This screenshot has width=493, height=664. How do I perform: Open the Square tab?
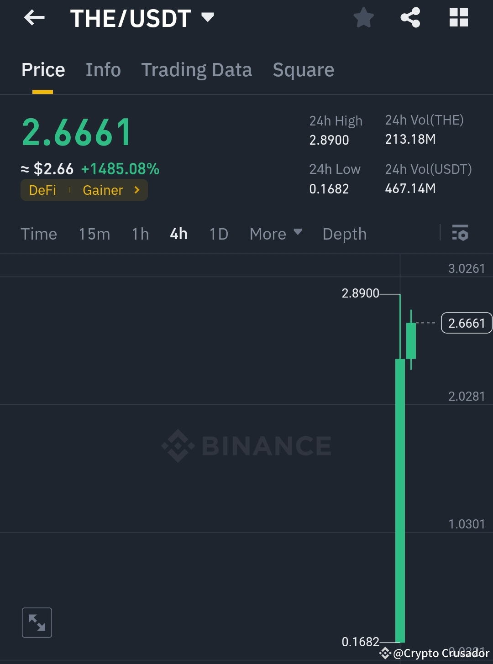click(x=304, y=69)
